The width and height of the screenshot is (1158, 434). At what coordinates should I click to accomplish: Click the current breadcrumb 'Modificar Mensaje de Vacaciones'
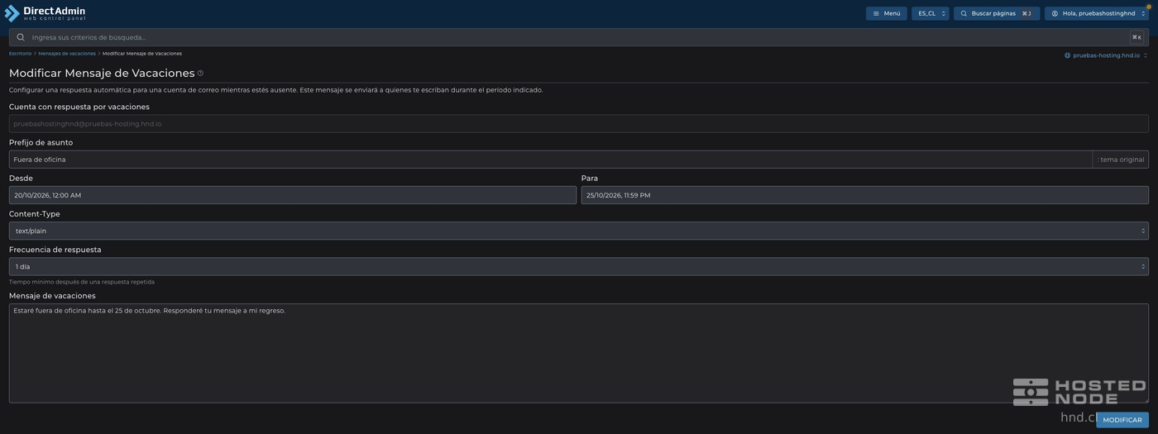[142, 54]
